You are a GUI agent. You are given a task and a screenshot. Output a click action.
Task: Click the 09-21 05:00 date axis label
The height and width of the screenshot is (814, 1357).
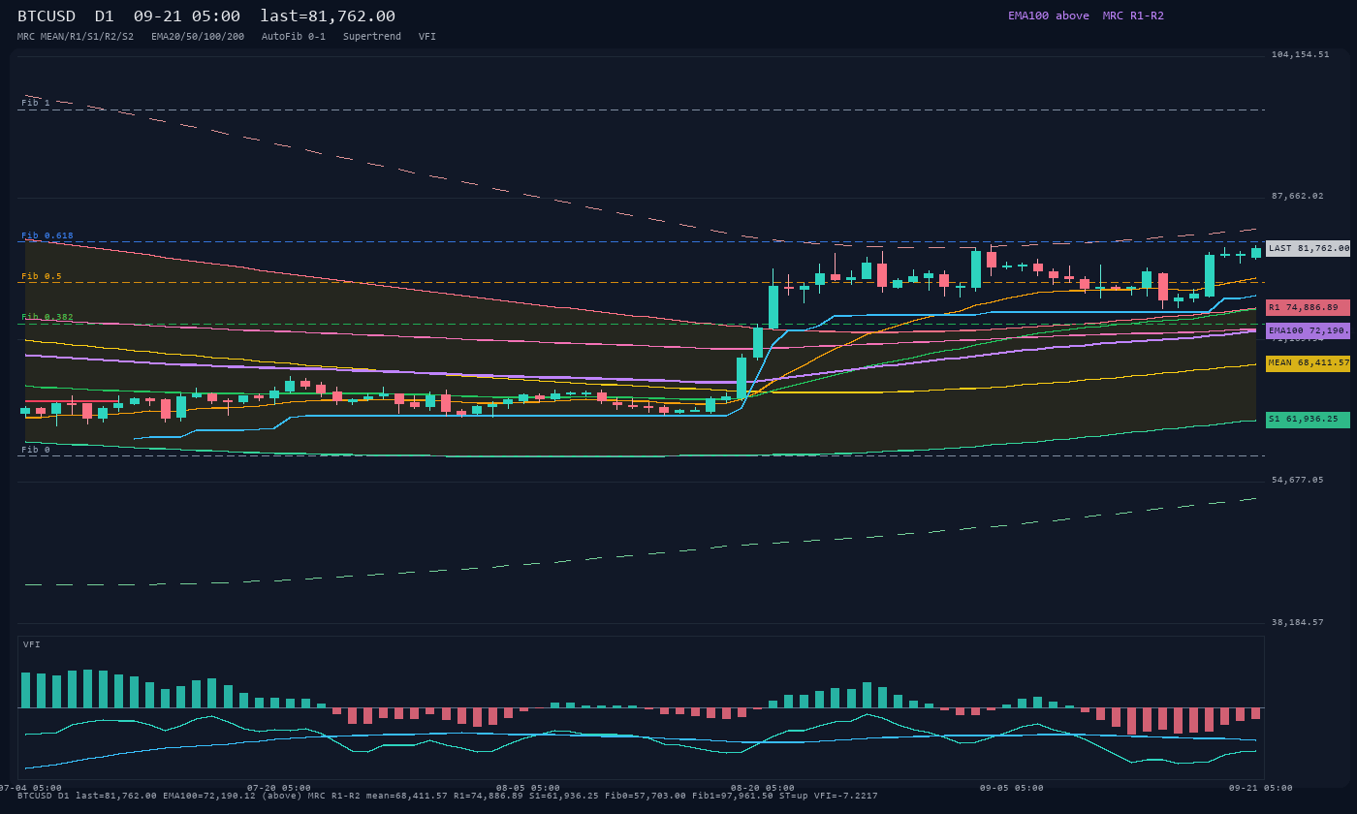click(x=1261, y=788)
